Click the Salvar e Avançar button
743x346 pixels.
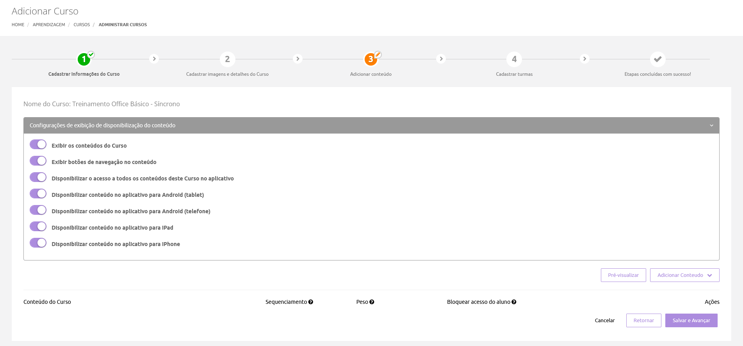691,321
